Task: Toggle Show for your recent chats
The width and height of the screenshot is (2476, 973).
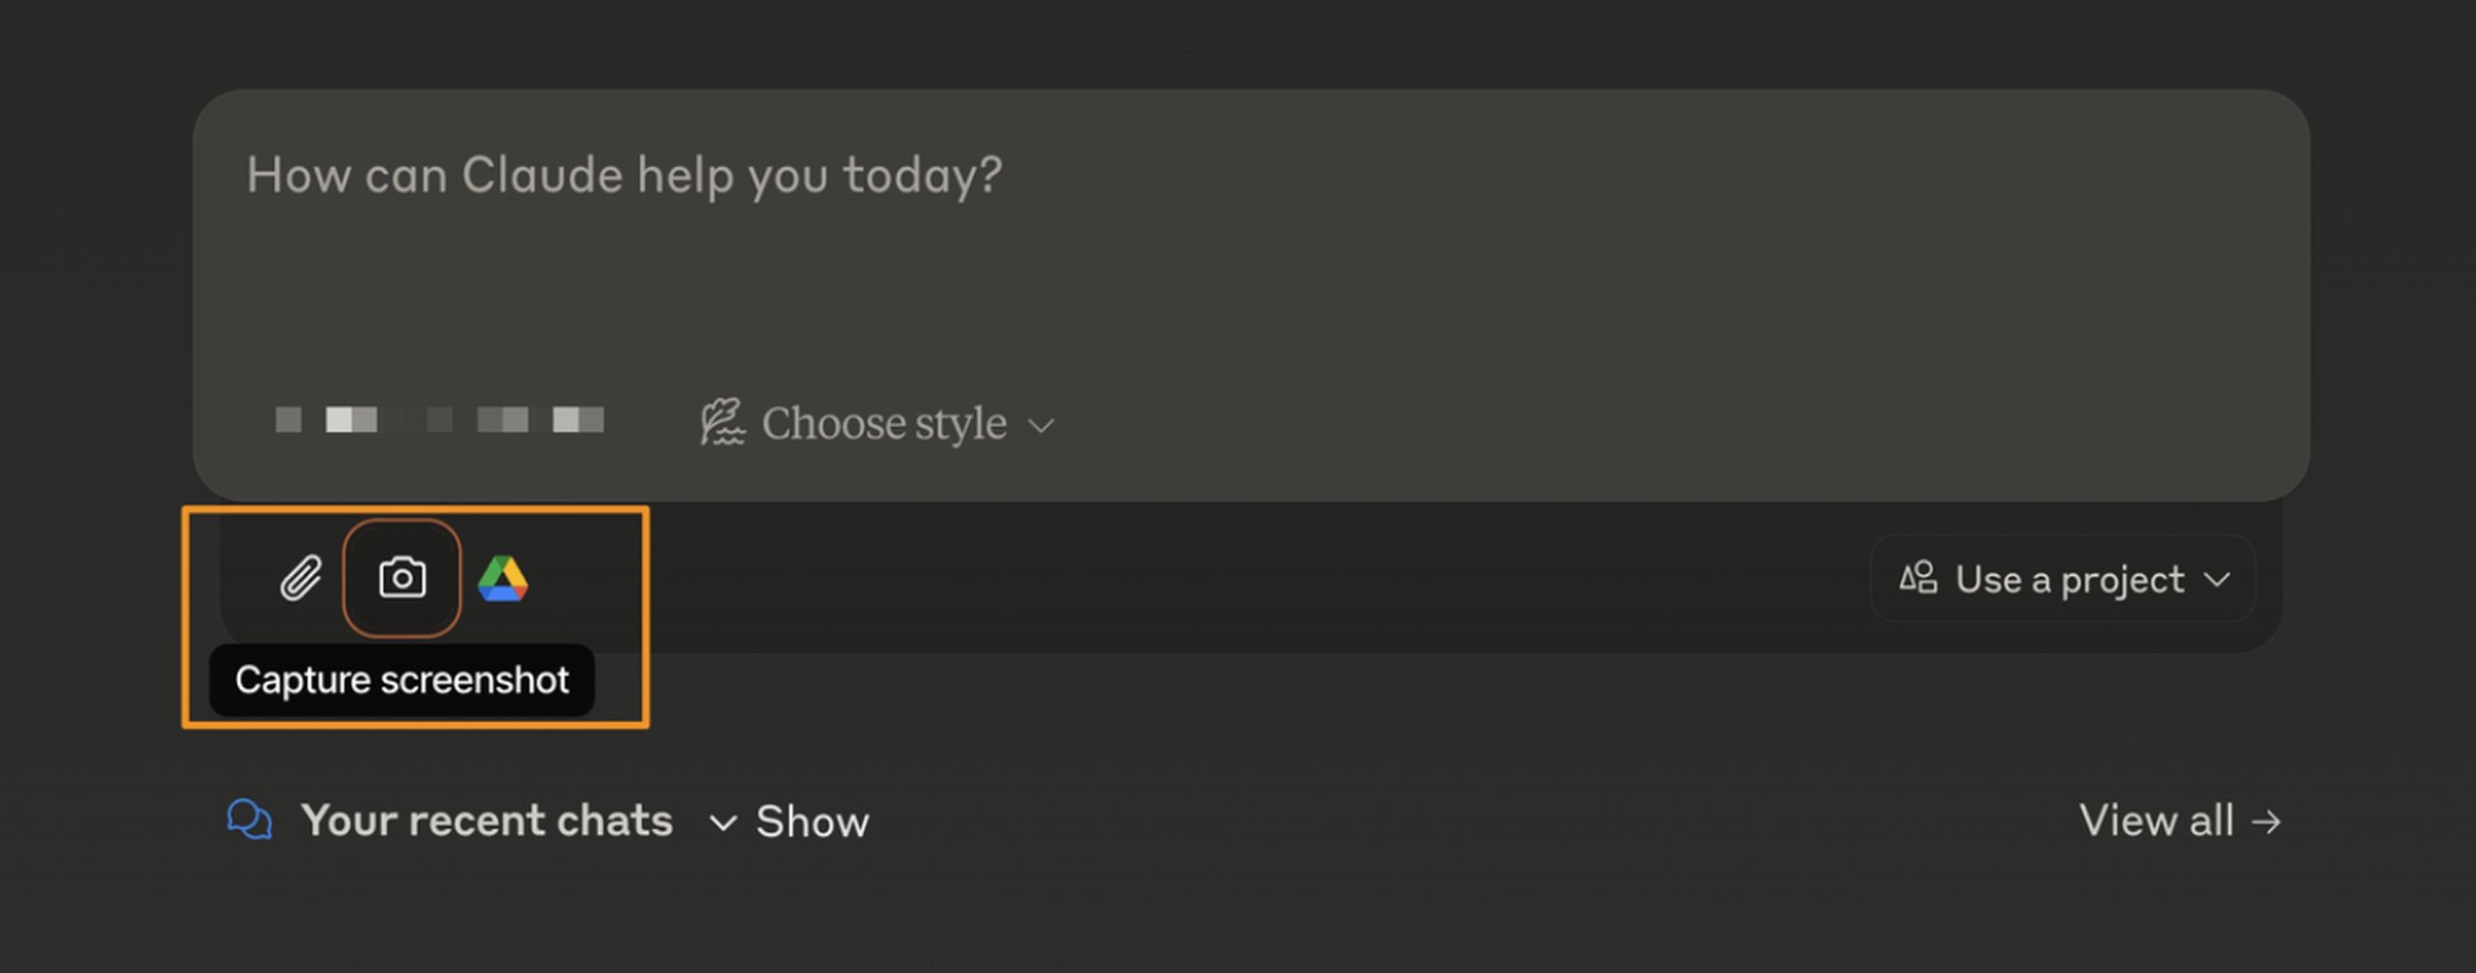Action: click(x=811, y=822)
